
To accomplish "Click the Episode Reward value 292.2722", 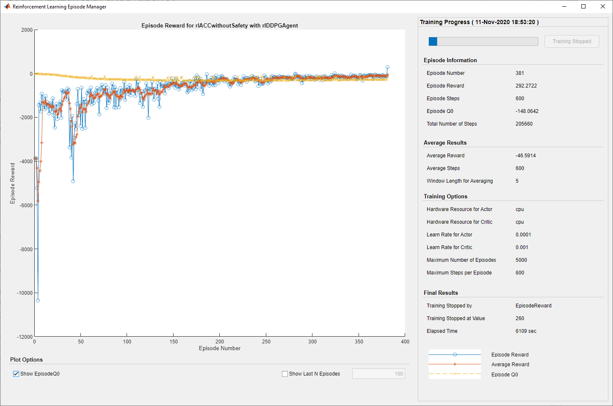I will tap(526, 86).
